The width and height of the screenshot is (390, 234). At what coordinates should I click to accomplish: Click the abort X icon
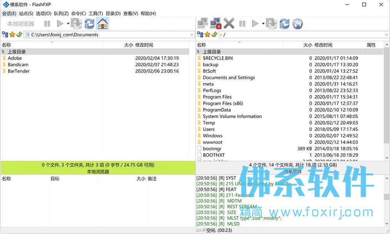coord(229,24)
